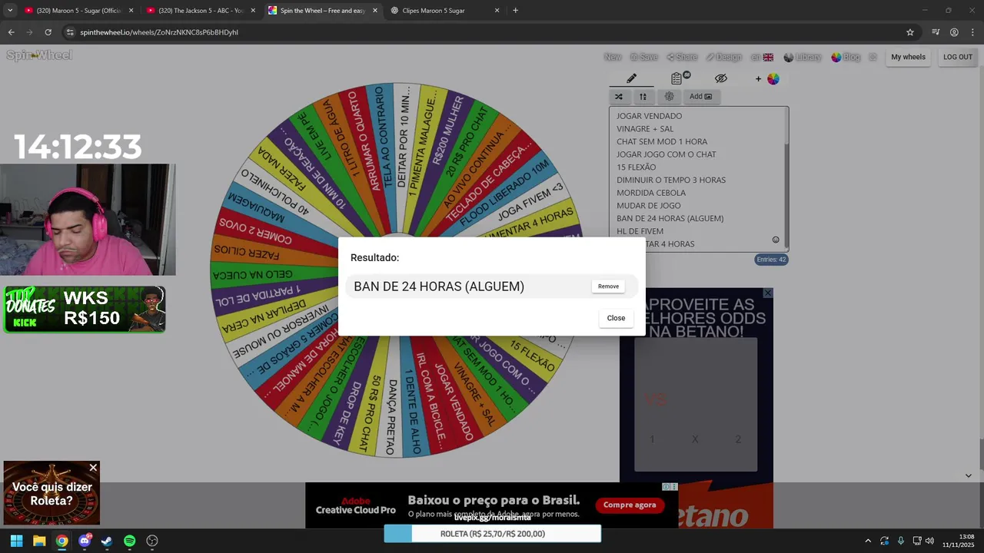Toggle fullscreen mode icon
The width and height of the screenshot is (984, 553).
click(873, 57)
